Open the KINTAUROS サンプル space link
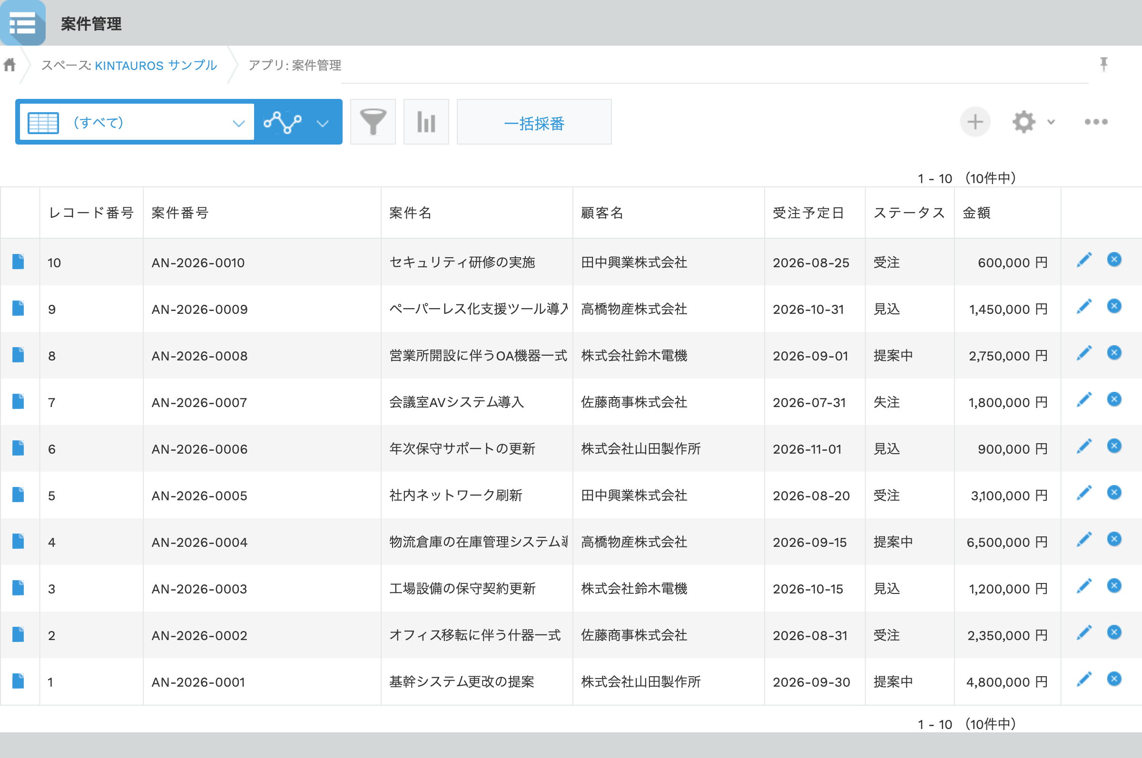 coord(156,65)
